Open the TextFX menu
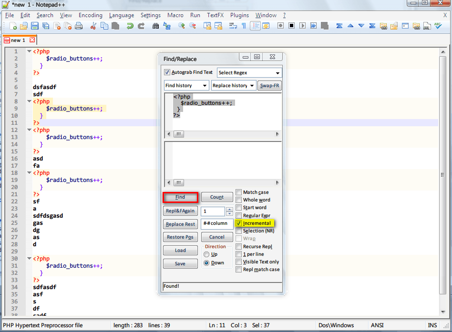 click(216, 15)
